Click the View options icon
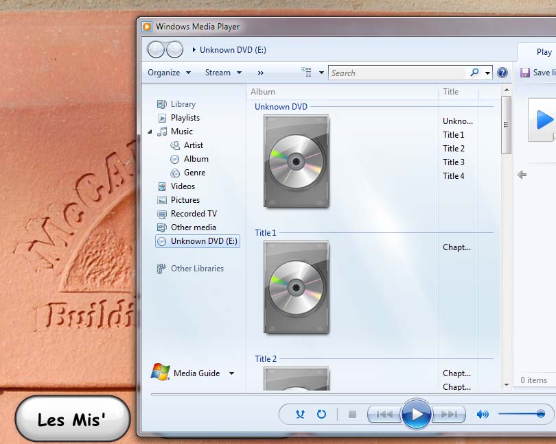 pyautogui.click(x=306, y=72)
